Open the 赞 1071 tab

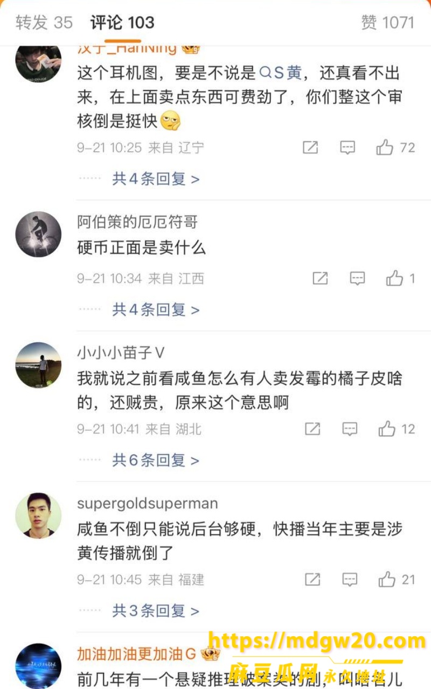coord(387,23)
